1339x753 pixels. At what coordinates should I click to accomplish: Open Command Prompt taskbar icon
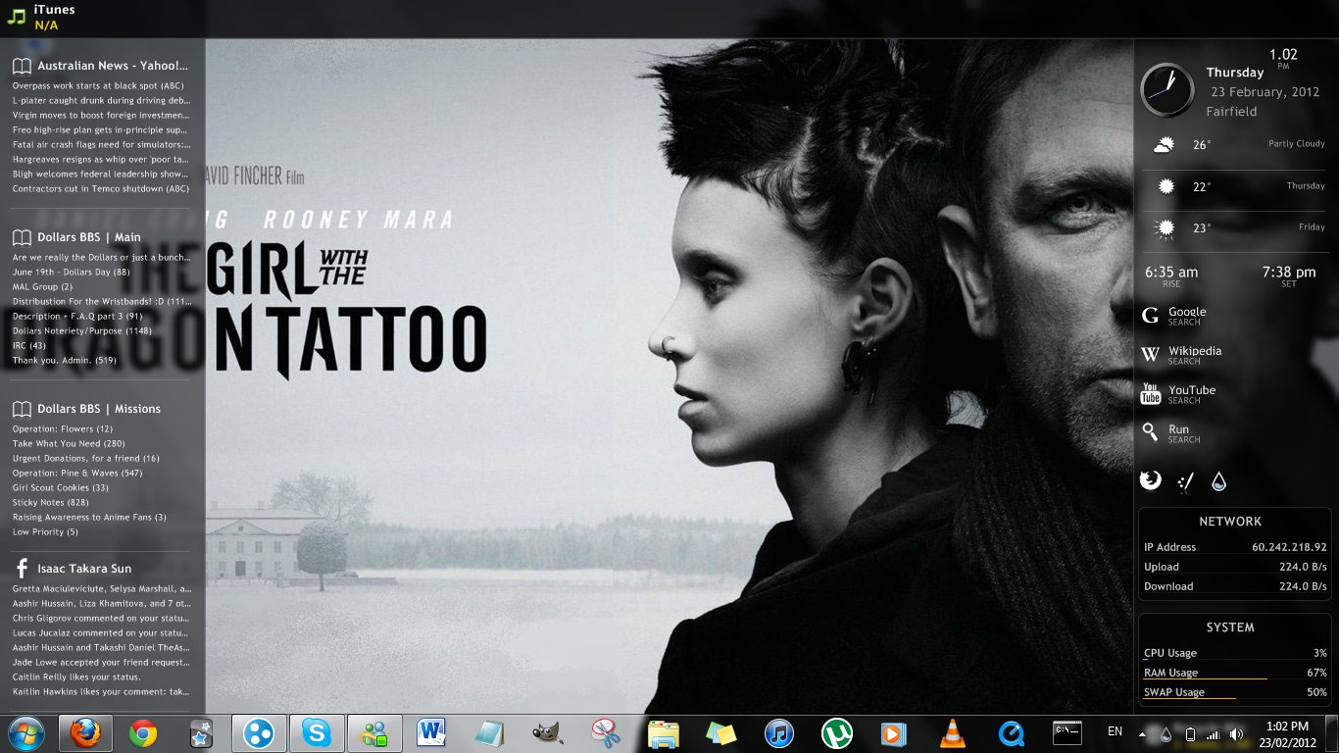point(1066,732)
